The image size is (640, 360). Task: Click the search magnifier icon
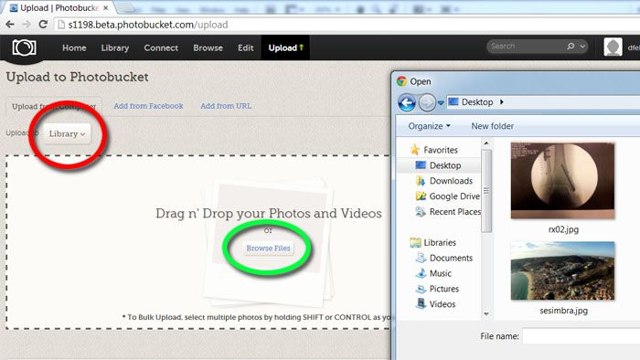point(571,46)
